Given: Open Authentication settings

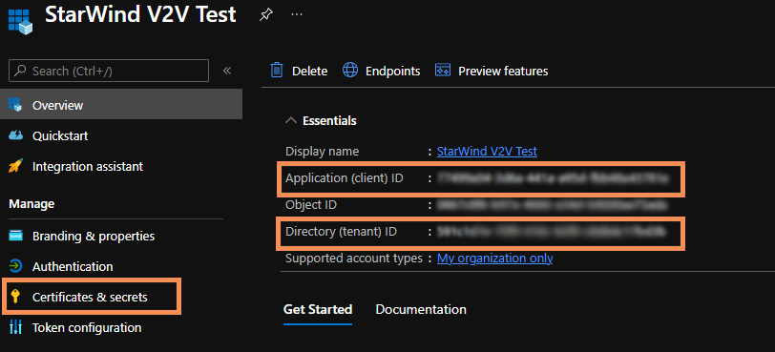Looking at the screenshot, I should (73, 266).
